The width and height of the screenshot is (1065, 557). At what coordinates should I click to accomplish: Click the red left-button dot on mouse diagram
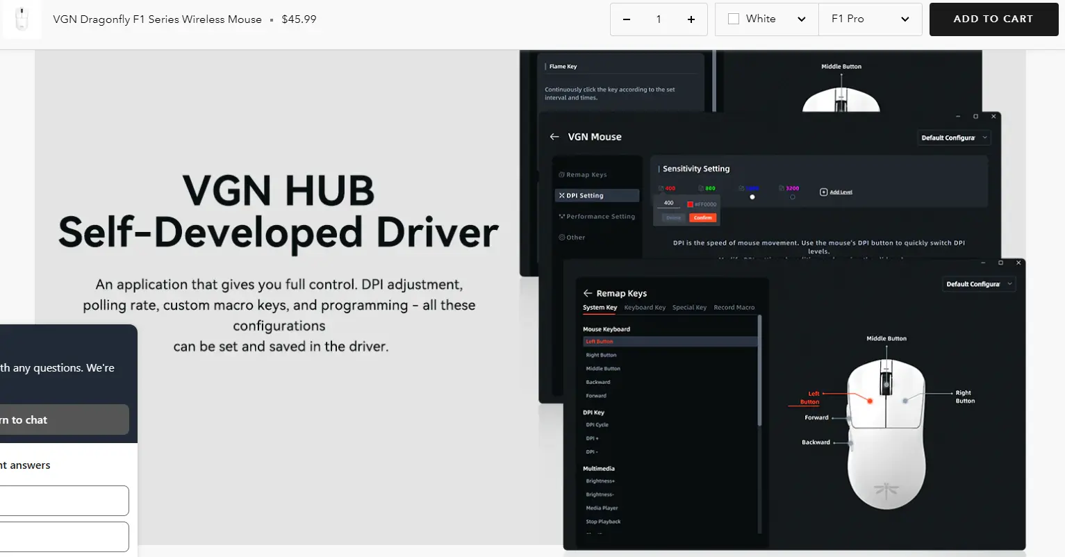point(869,401)
